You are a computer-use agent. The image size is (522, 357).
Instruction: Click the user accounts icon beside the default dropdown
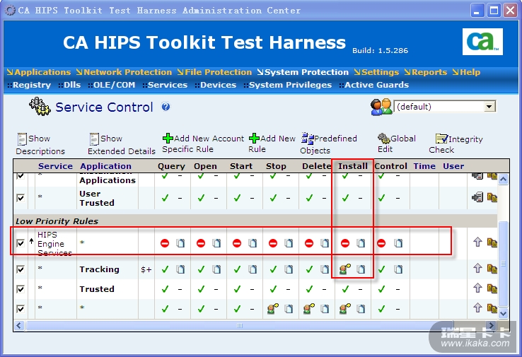point(381,107)
